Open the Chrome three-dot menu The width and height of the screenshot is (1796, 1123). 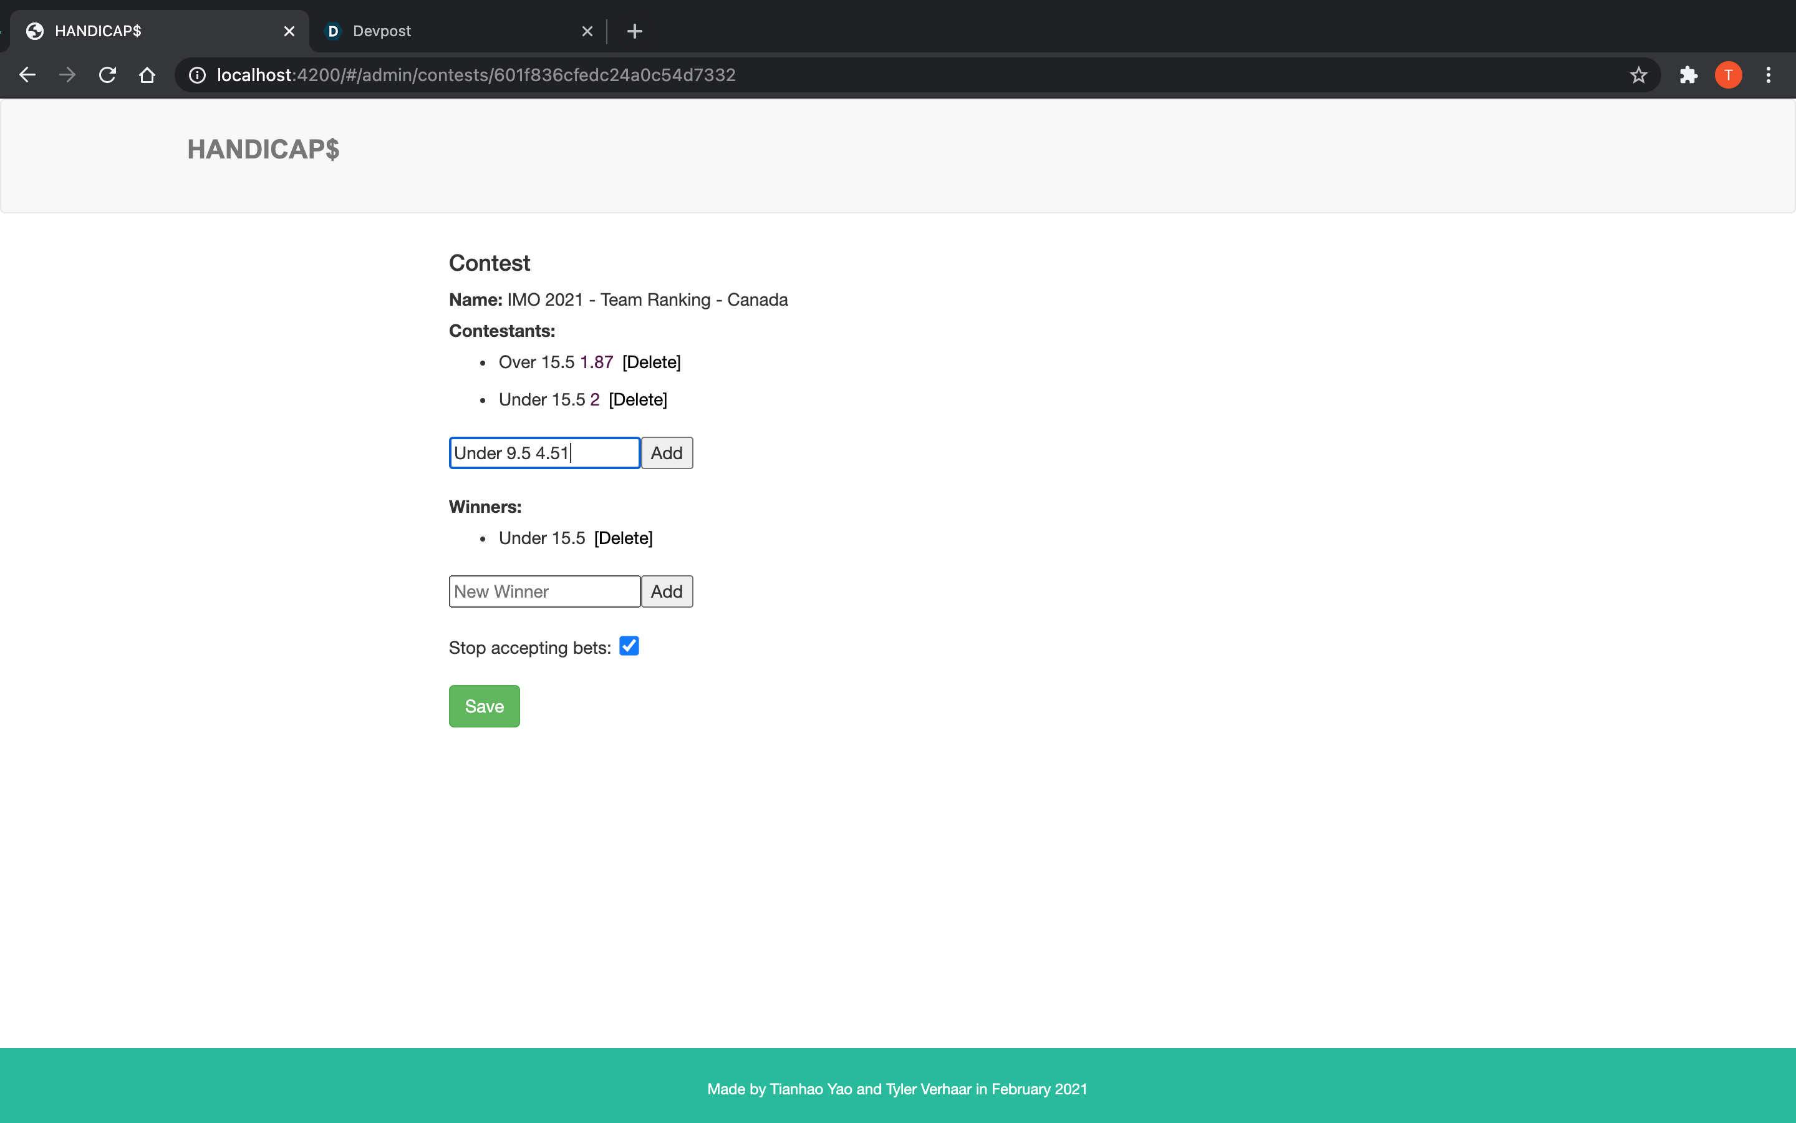coord(1768,75)
